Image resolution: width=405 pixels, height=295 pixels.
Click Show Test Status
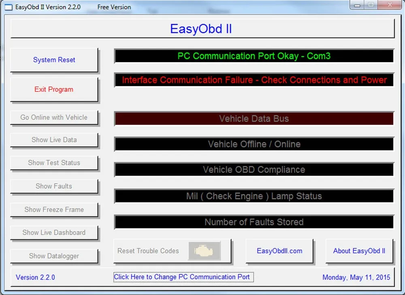54,163
